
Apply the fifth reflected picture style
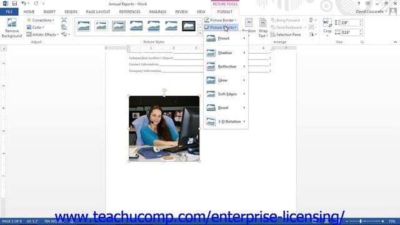pyautogui.click(x=154, y=26)
